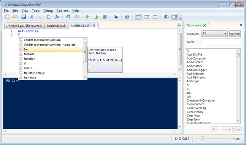
Task: Open the Debug menu
Action: [x=48, y=11]
